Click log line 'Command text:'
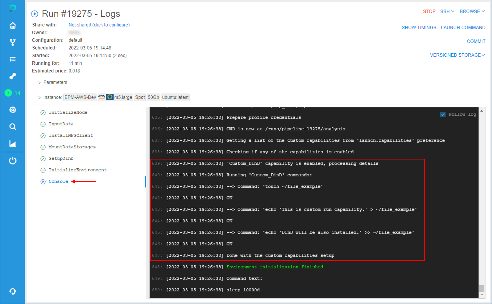The image size is (492, 304). [244, 278]
